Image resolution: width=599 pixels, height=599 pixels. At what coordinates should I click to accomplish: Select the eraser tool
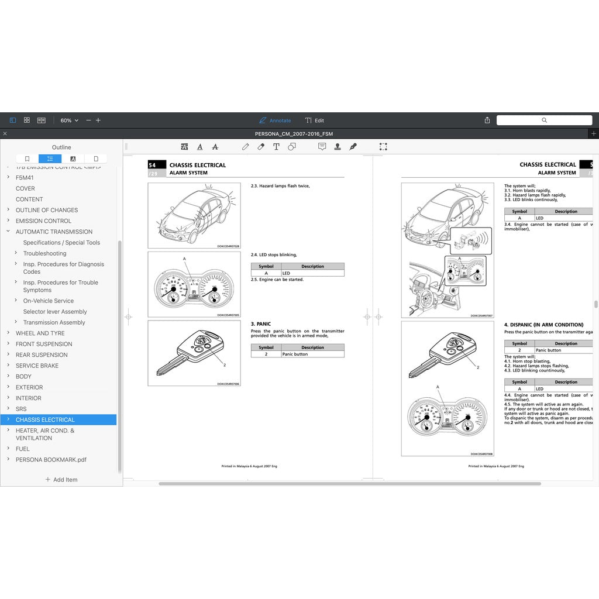[261, 147]
